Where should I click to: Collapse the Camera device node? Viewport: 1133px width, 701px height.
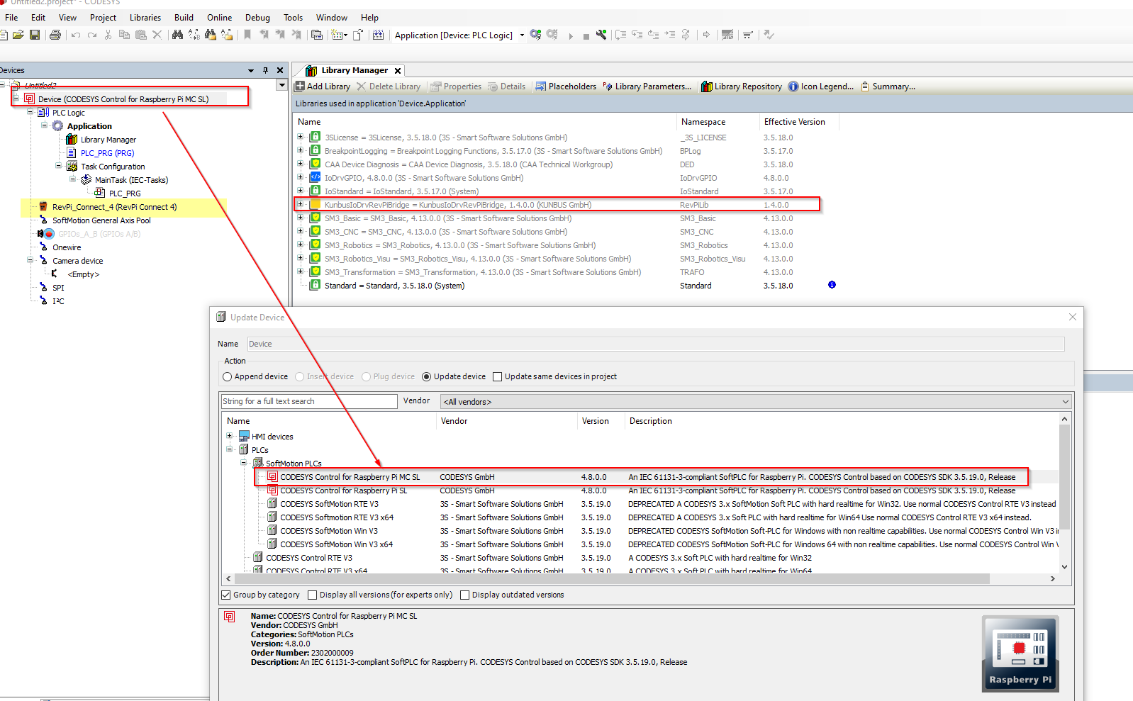30,260
